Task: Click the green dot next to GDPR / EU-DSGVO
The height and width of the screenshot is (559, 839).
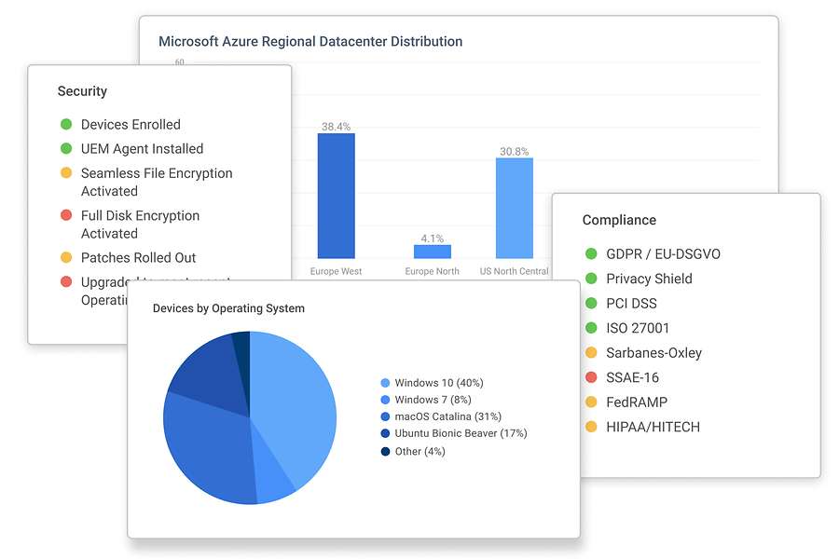Action: (591, 253)
